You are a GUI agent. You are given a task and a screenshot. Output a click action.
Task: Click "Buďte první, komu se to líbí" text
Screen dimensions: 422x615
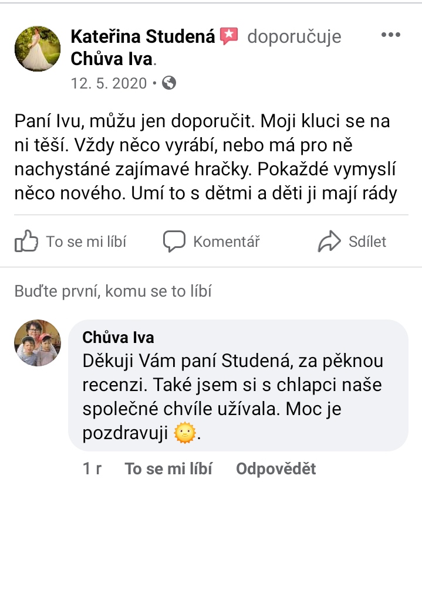(113, 291)
